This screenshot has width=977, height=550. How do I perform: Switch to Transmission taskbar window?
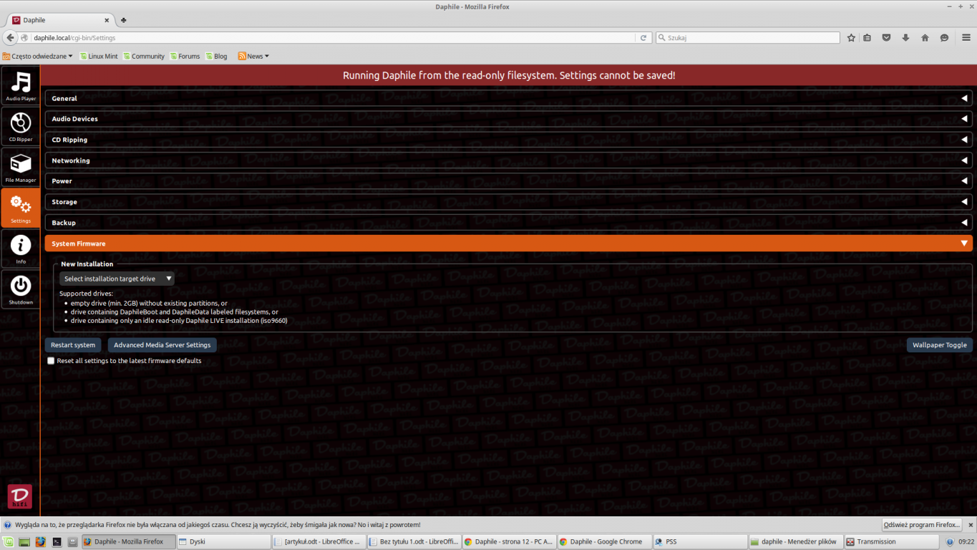(891, 542)
